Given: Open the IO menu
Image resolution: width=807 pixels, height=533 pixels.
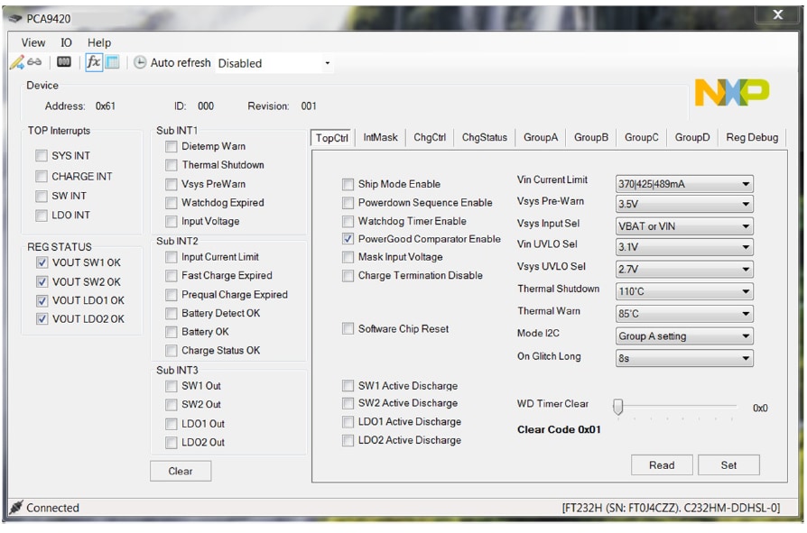Looking at the screenshot, I should 66,42.
